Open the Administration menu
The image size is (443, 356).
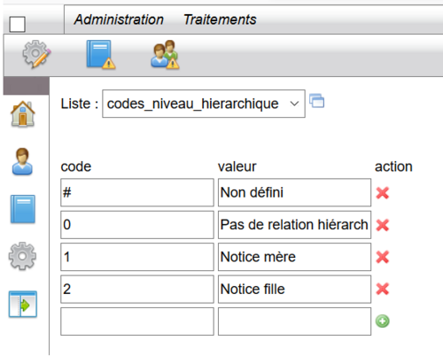click(x=119, y=19)
